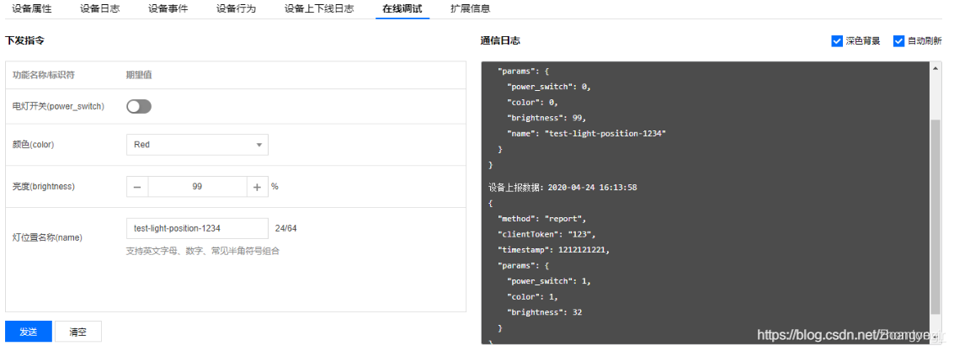Click the "timestamp": 1212121221 log line
The image size is (954, 351).
coord(554,250)
